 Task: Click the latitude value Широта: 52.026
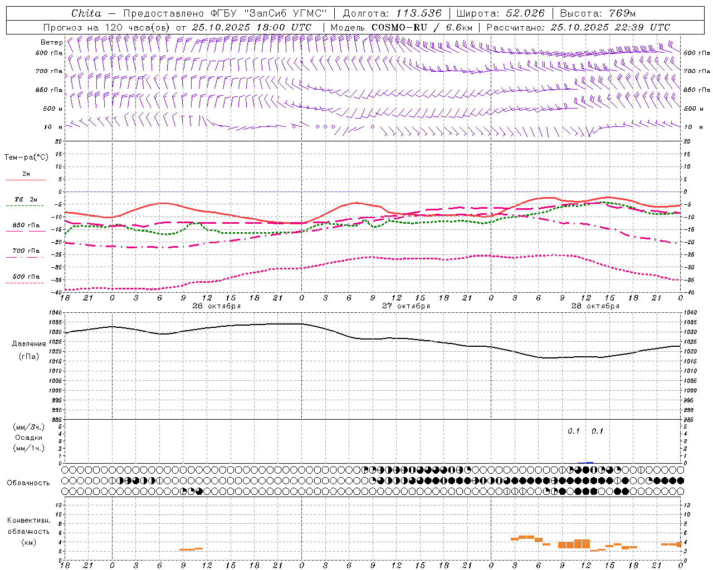[x=500, y=13]
